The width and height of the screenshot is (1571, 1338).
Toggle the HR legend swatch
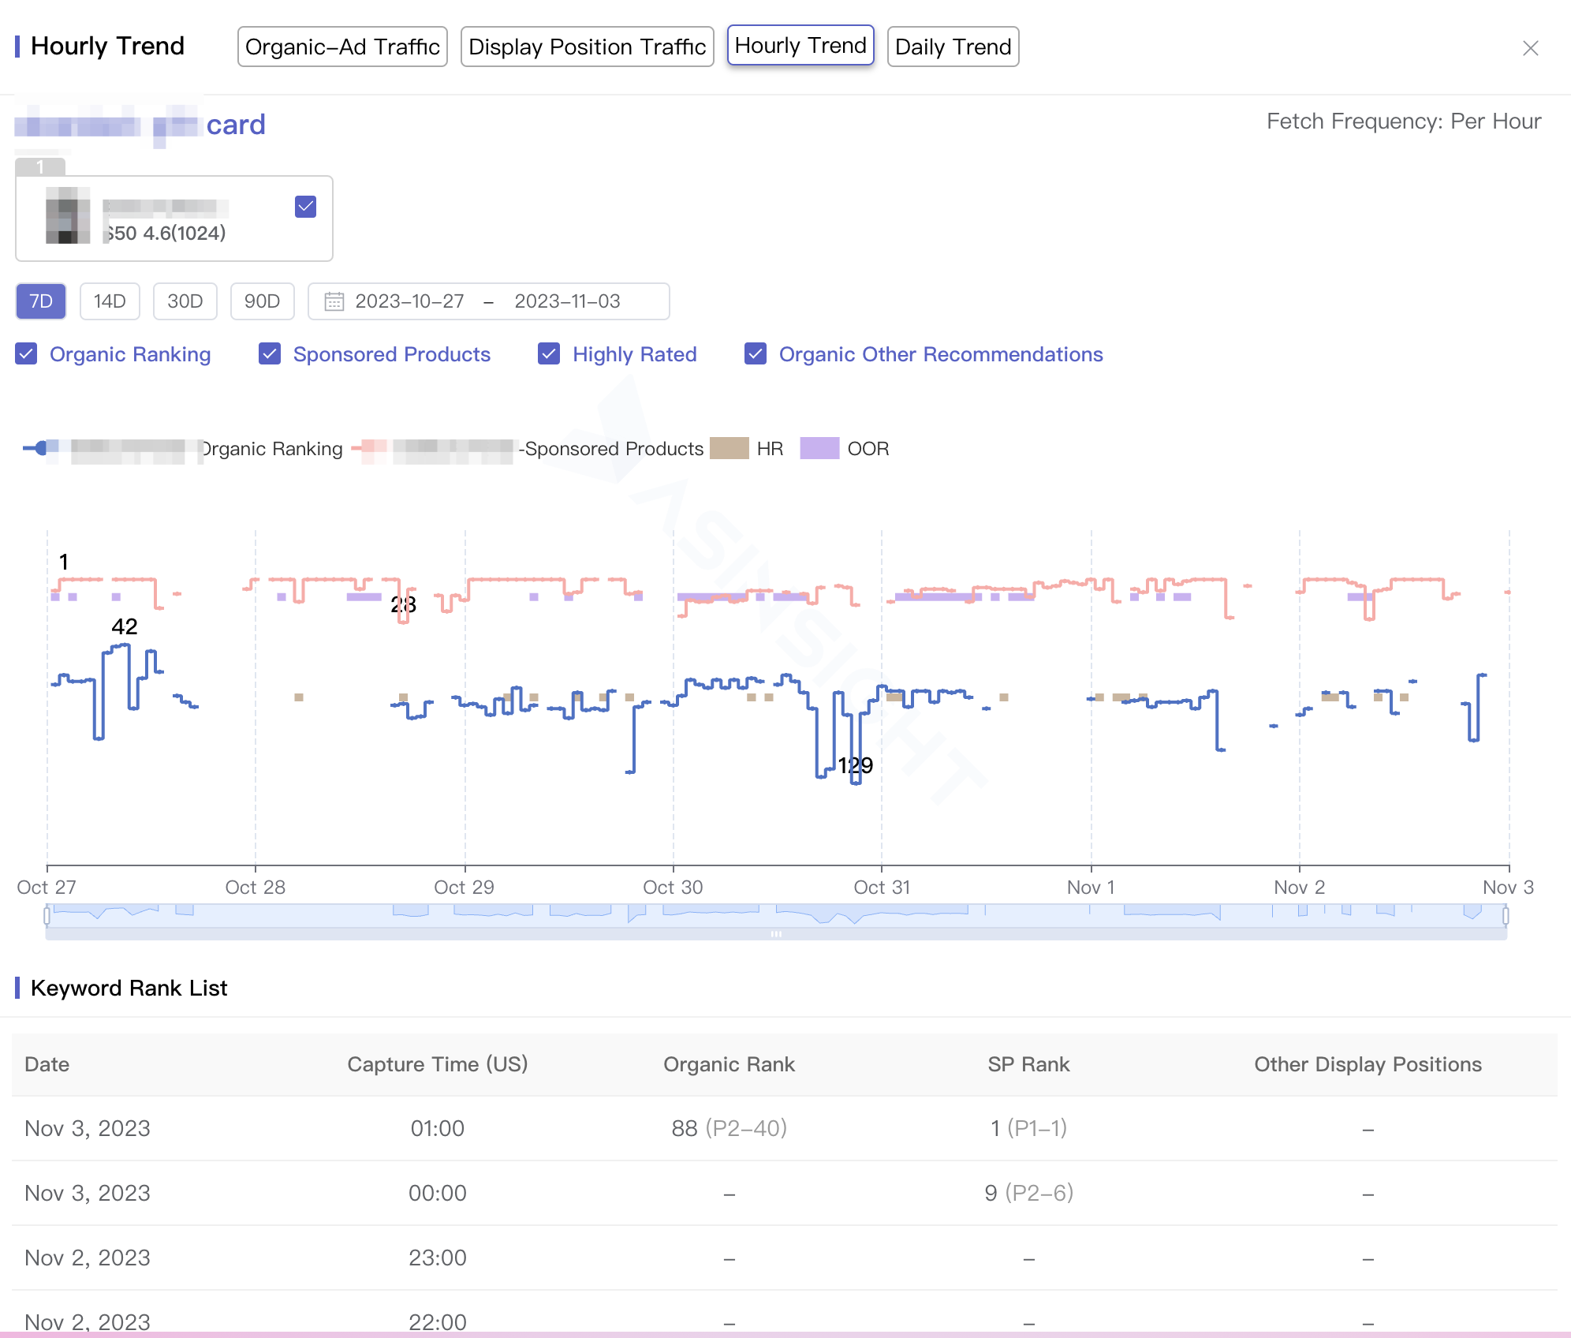tap(730, 448)
